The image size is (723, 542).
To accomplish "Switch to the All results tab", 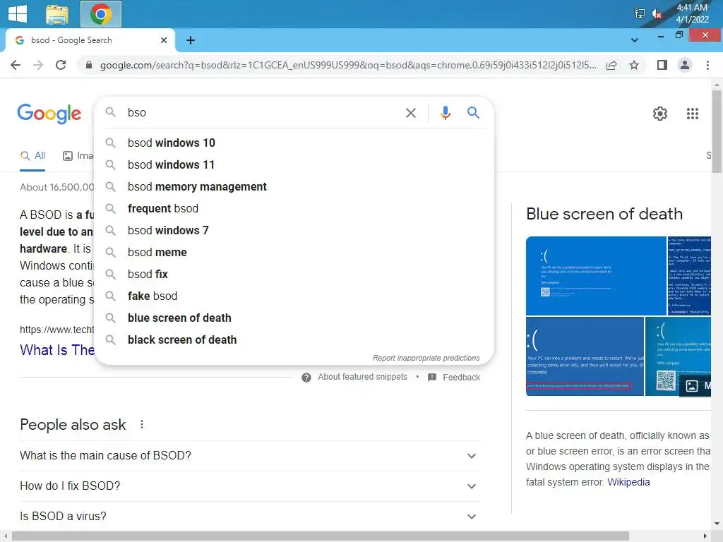I will [32, 156].
